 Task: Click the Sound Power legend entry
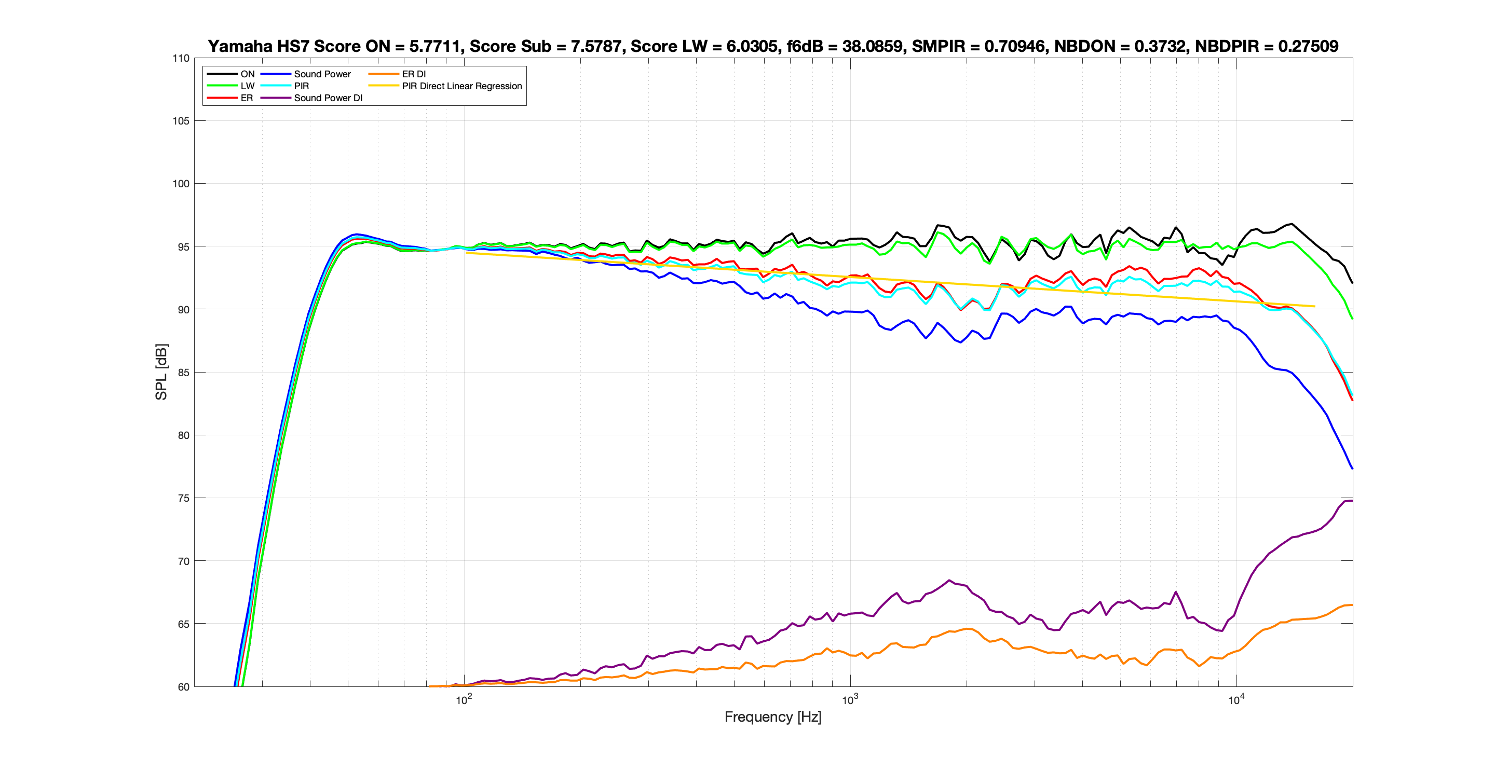coord(322,74)
